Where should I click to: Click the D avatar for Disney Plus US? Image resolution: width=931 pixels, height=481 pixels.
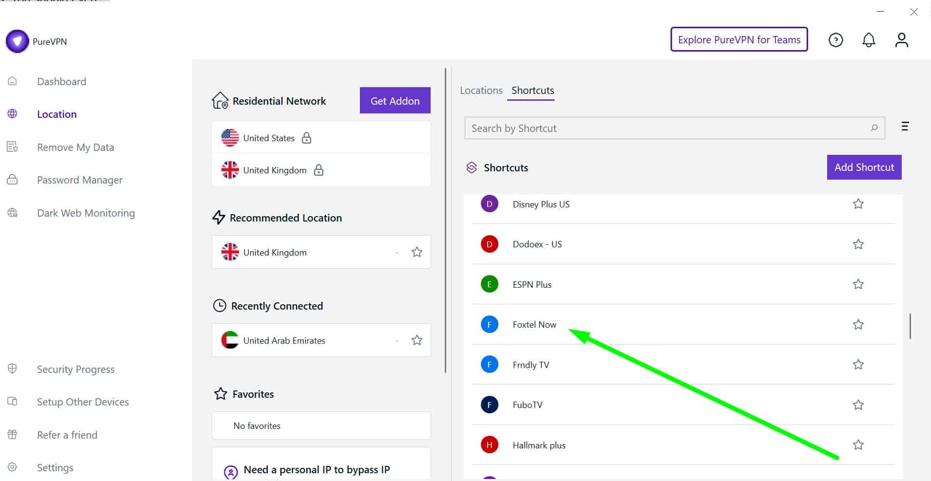tap(489, 204)
